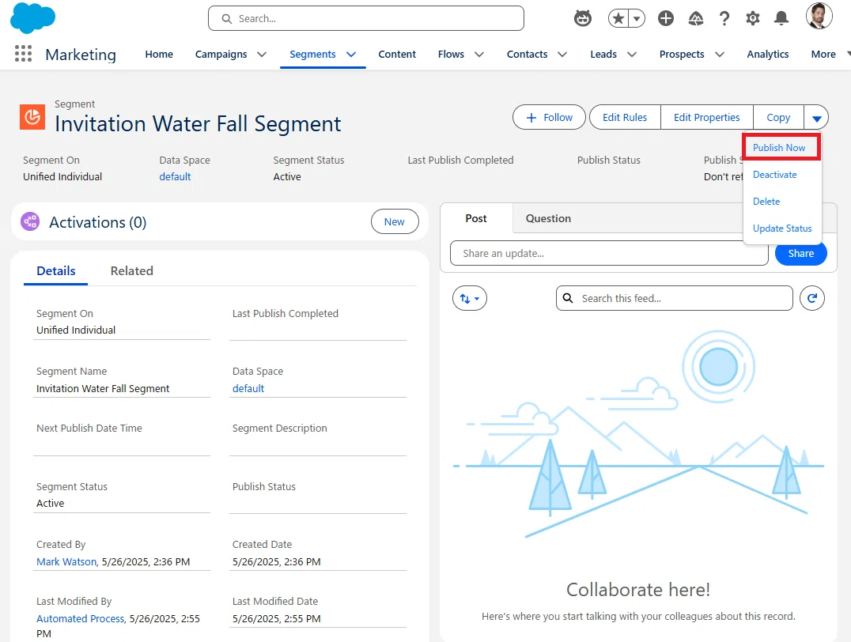Open feed sort options button
The width and height of the screenshot is (851, 642).
pos(470,298)
